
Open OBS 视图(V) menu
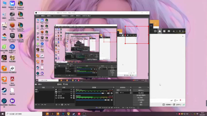[x=49, y=16]
